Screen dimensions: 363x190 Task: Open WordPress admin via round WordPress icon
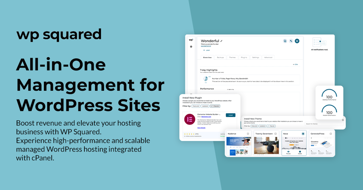click(x=297, y=41)
